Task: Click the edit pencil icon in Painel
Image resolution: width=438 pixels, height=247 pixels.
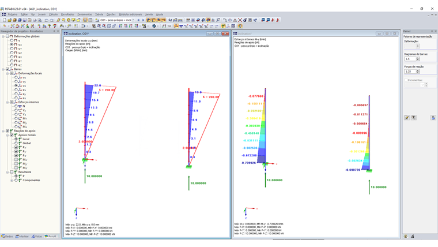Action: (407, 118)
